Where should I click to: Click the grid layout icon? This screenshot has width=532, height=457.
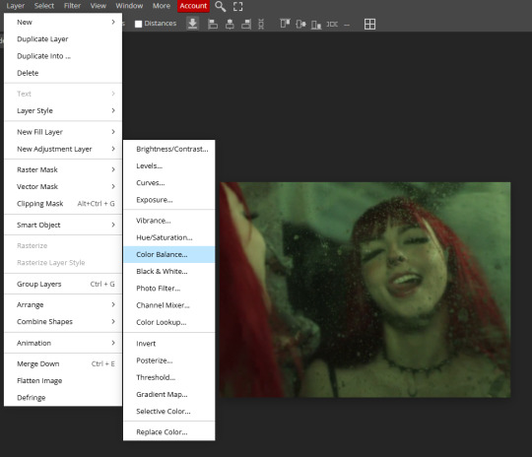coord(369,24)
